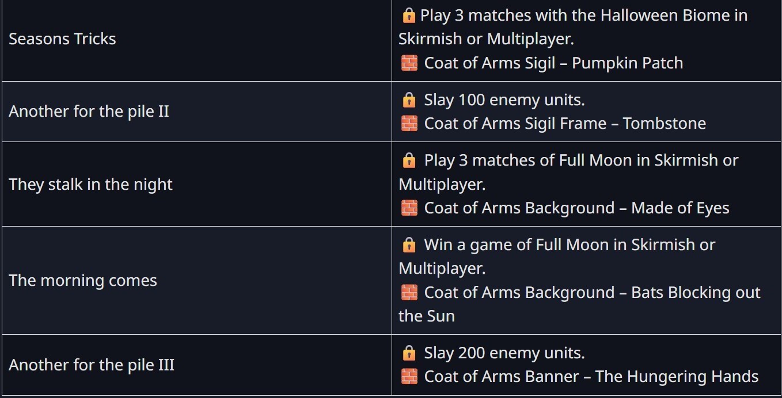Click Coat of Arms Background – Made of Eyes text
Image resolution: width=782 pixels, height=398 pixels.
(x=576, y=208)
